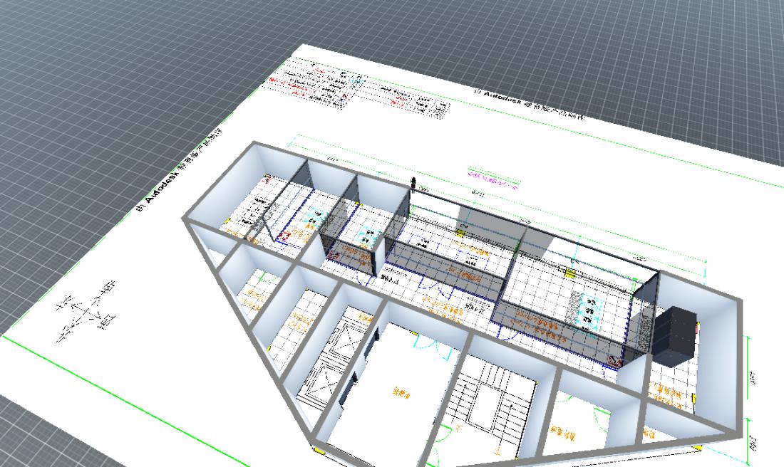The height and width of the screenshot is (467, 784).
Task: Click the vertical green dimension line at right
Action: click(x=746, y=374)
